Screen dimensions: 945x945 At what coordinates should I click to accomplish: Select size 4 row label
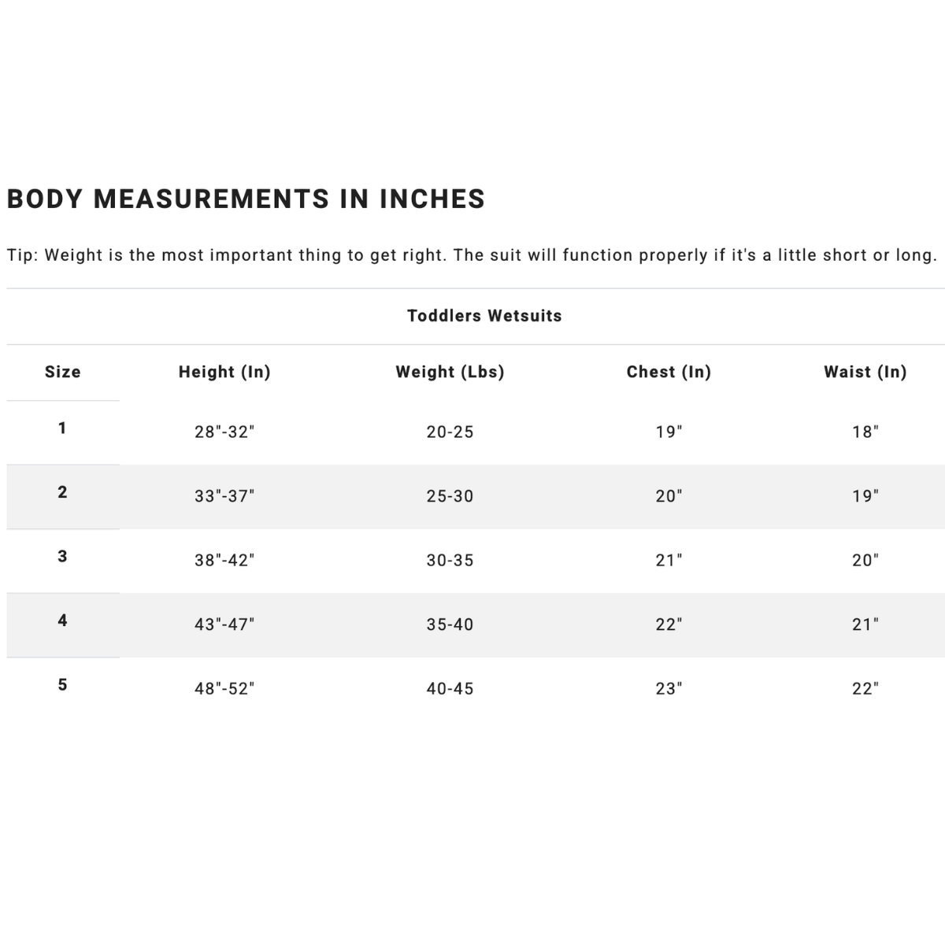[62, 621]
